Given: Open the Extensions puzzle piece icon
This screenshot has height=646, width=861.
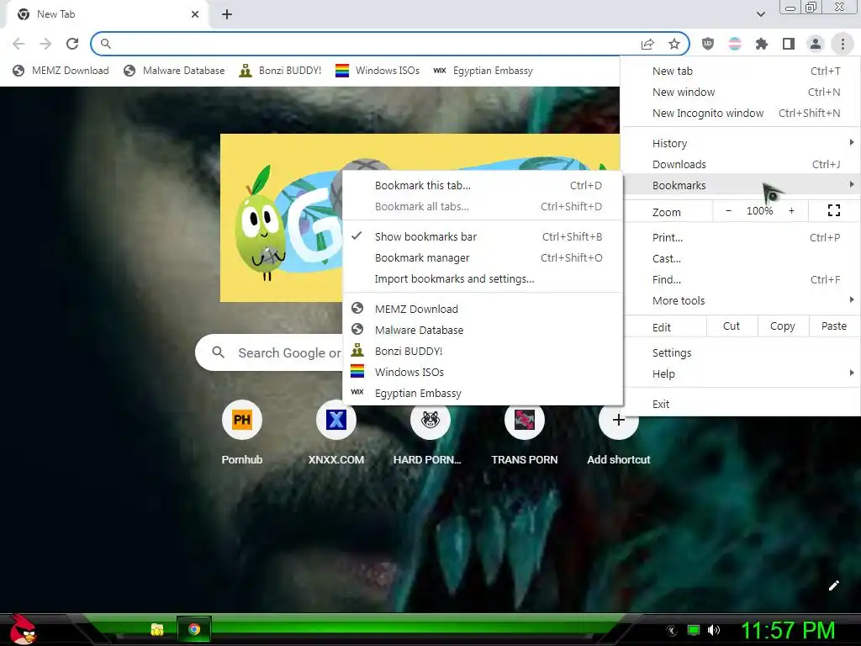Looking at the screenshot, I should tap(762, 44).
